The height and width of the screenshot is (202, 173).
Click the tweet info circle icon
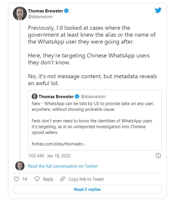pyautogui.click(x=158, y=156)
